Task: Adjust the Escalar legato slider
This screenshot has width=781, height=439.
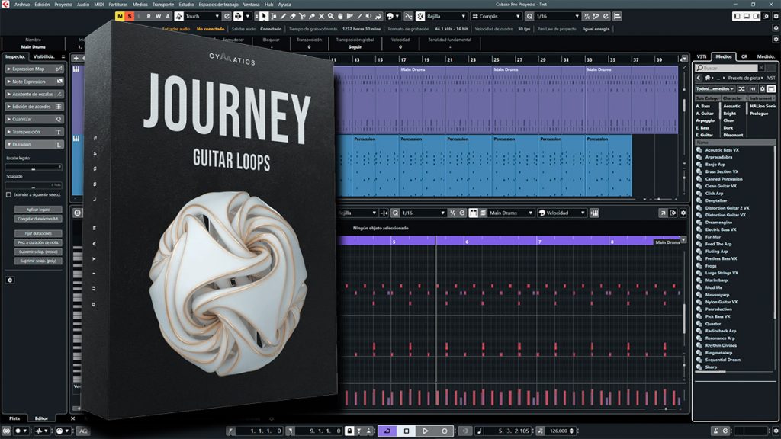Action: pos(34,166)
